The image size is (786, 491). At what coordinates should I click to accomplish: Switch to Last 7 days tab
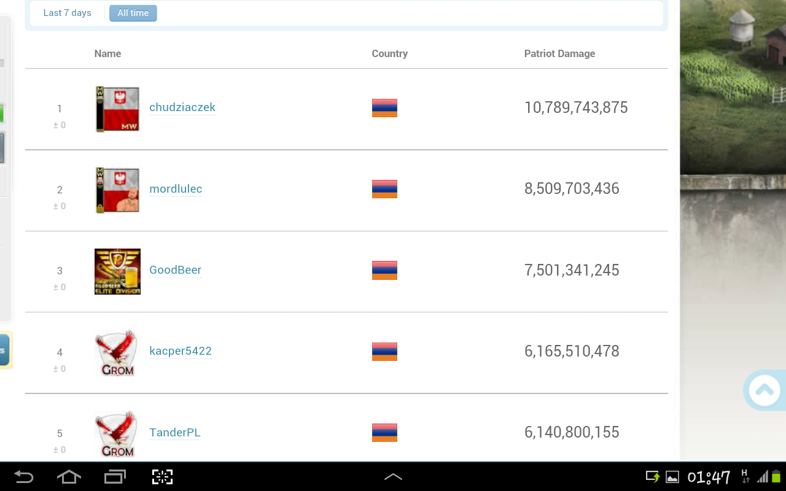(68, 13)
